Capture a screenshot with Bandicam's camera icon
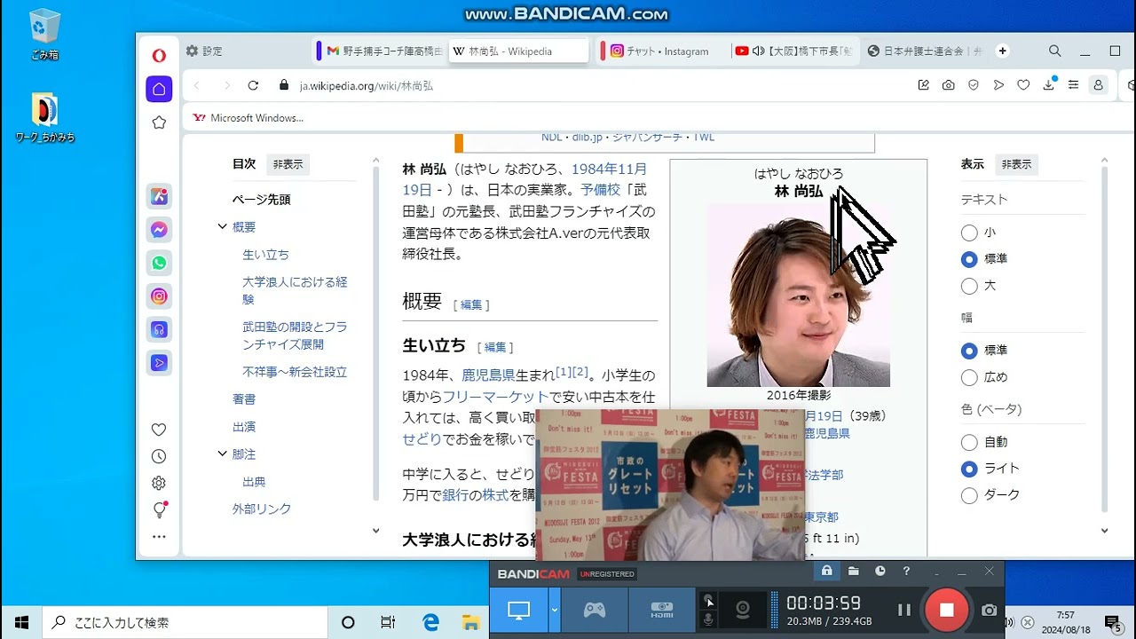The height and width of the screenshot is (639, 1136). [x=988, y=610]
